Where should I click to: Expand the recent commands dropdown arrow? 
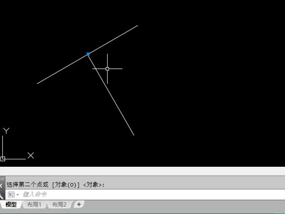[x=18, y=195]
